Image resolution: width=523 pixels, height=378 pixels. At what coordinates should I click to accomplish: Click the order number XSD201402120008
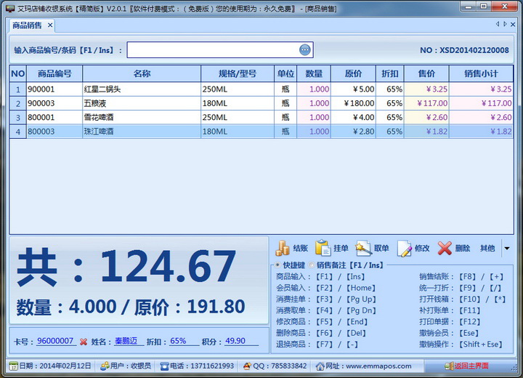coord(474,50)
